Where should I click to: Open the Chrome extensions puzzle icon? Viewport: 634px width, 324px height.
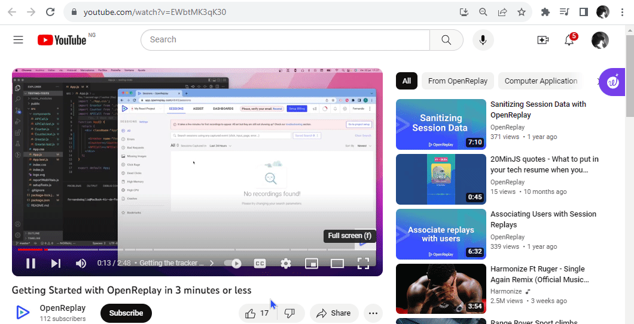click(x=545, y=12)
